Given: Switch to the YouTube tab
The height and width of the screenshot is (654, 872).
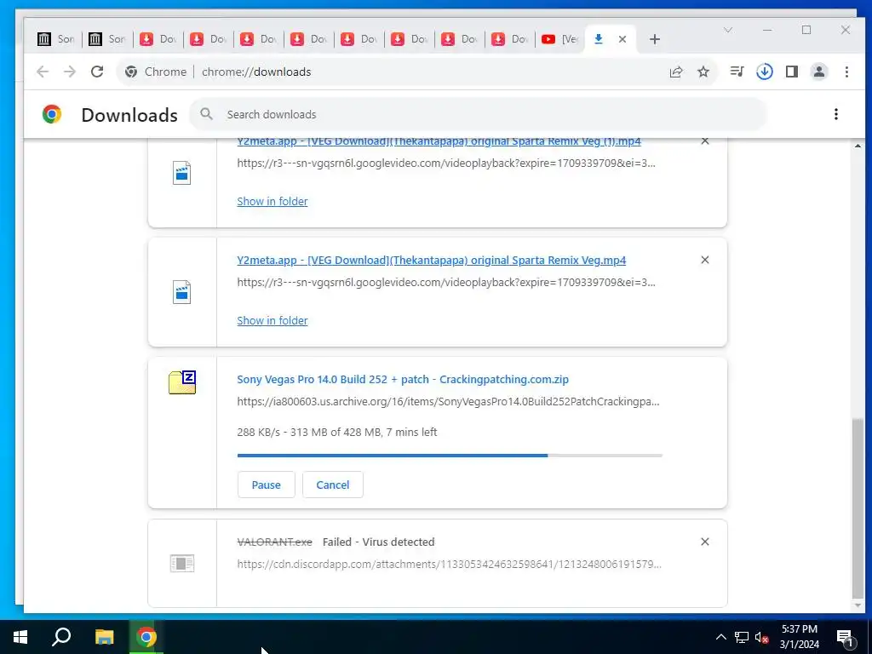Looking at the screenshot, I should point(560,39).
